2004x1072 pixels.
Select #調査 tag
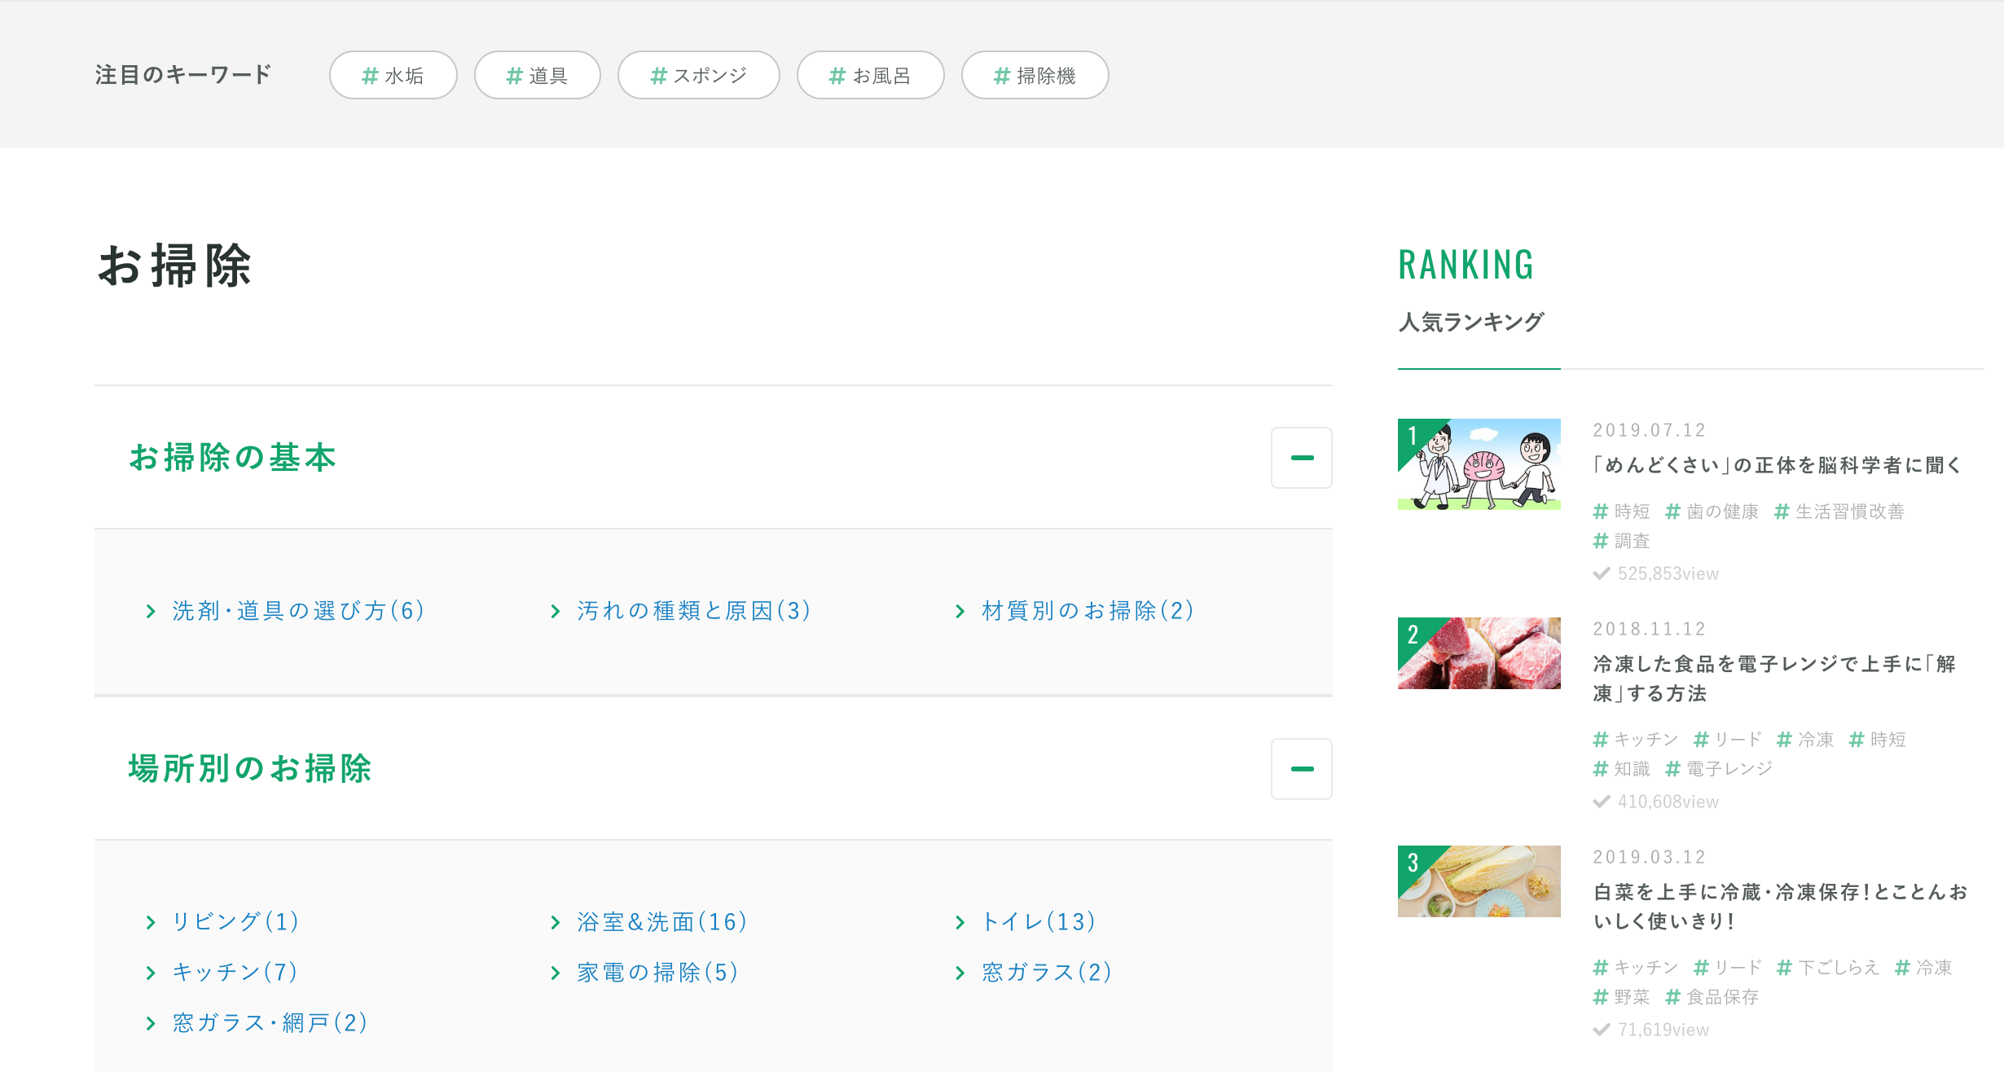[x=1621, y=541]
